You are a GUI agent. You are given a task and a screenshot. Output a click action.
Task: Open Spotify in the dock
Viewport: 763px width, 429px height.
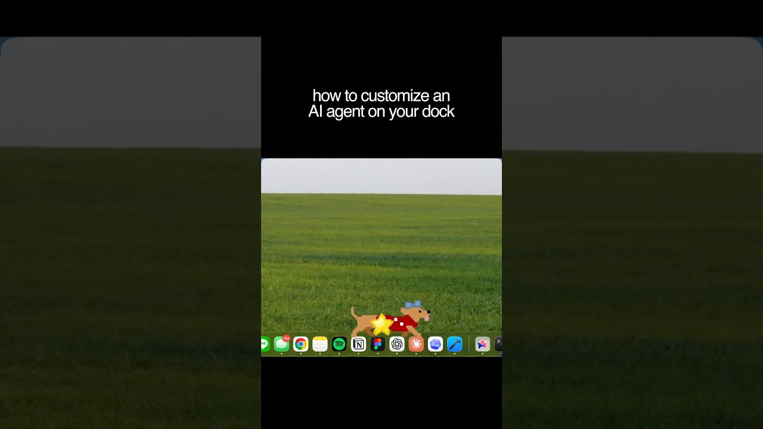(x=339, y=344)
